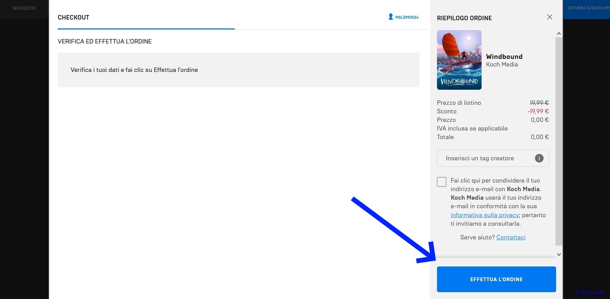Click the scrollbar down arrow in order summary
610x299 pixels.
click(559, 254)
